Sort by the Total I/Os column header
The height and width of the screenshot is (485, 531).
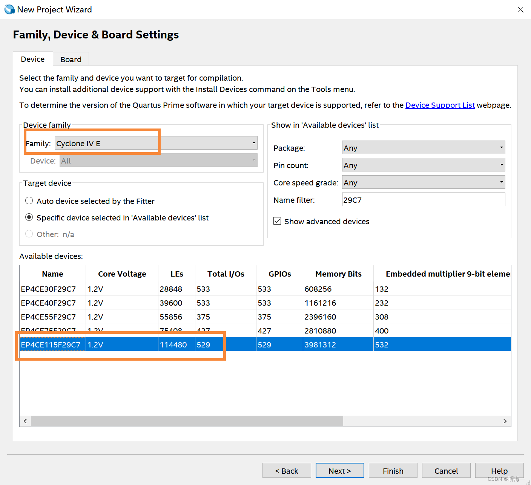(x=226, y=274)
